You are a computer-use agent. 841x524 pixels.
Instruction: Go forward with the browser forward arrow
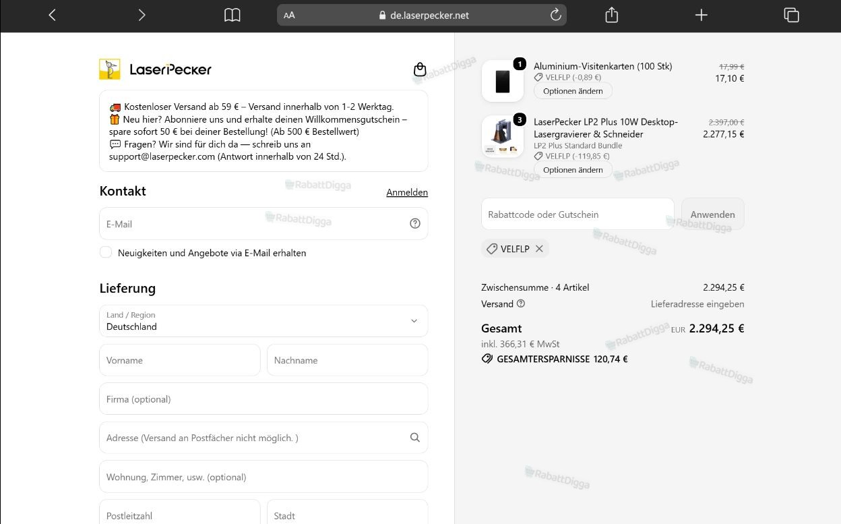[142, 15]
